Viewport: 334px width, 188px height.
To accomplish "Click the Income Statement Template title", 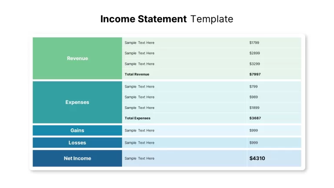I will pos(167,19).
